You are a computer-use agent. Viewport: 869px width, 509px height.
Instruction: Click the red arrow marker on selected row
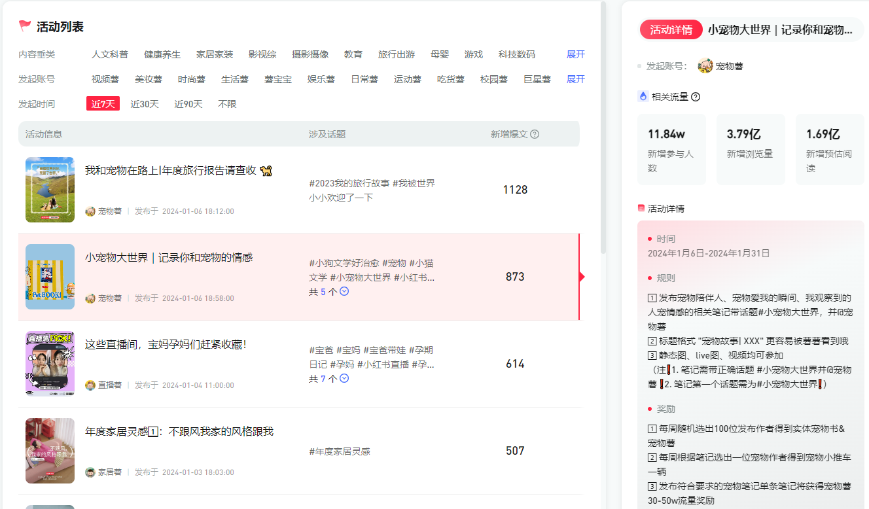(x=582, y=277)
